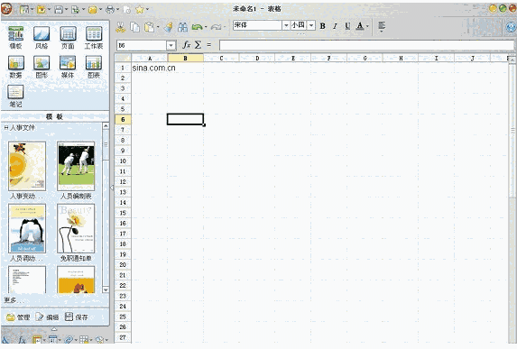
Task: Open the Function Wizard fx icon
Action: (x=187, y=45)
